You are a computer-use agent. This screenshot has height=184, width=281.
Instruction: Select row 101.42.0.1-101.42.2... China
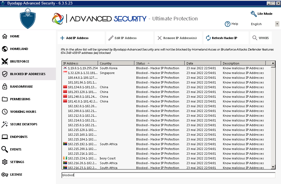click(x=166, y=101)
